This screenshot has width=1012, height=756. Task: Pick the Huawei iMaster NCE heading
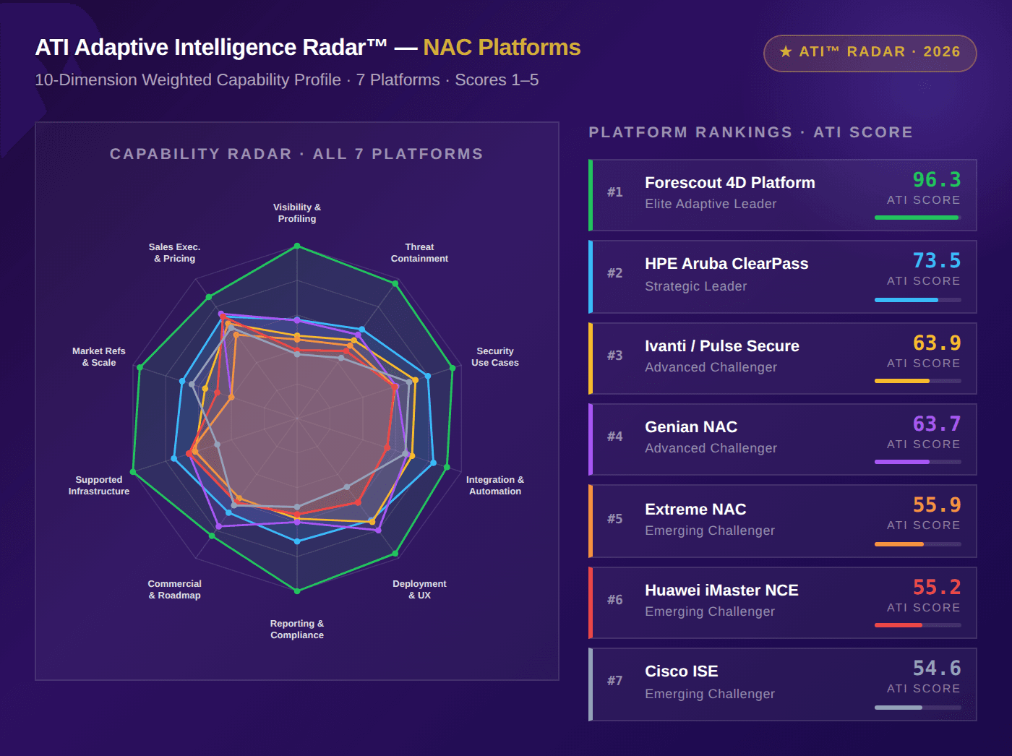click(x=721, y=590)
